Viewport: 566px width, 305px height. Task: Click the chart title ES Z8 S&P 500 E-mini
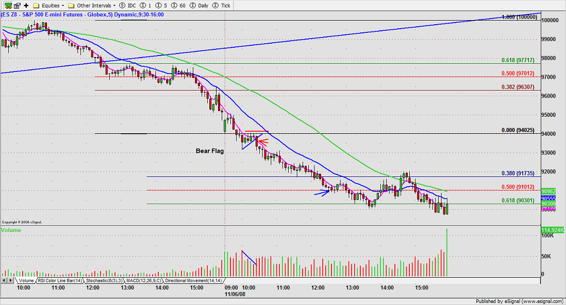click(x=82, y=15)
